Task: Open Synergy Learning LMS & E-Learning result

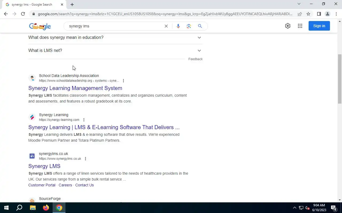Action: 104,127
